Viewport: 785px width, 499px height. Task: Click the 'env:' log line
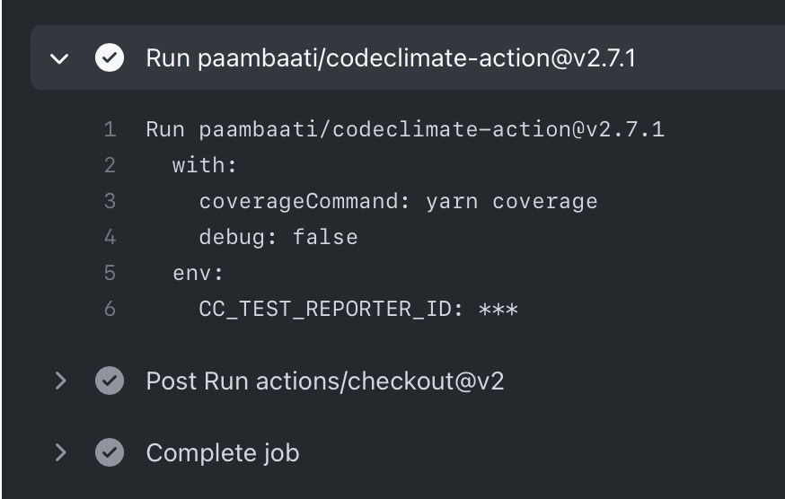click(x=198, y=274)
